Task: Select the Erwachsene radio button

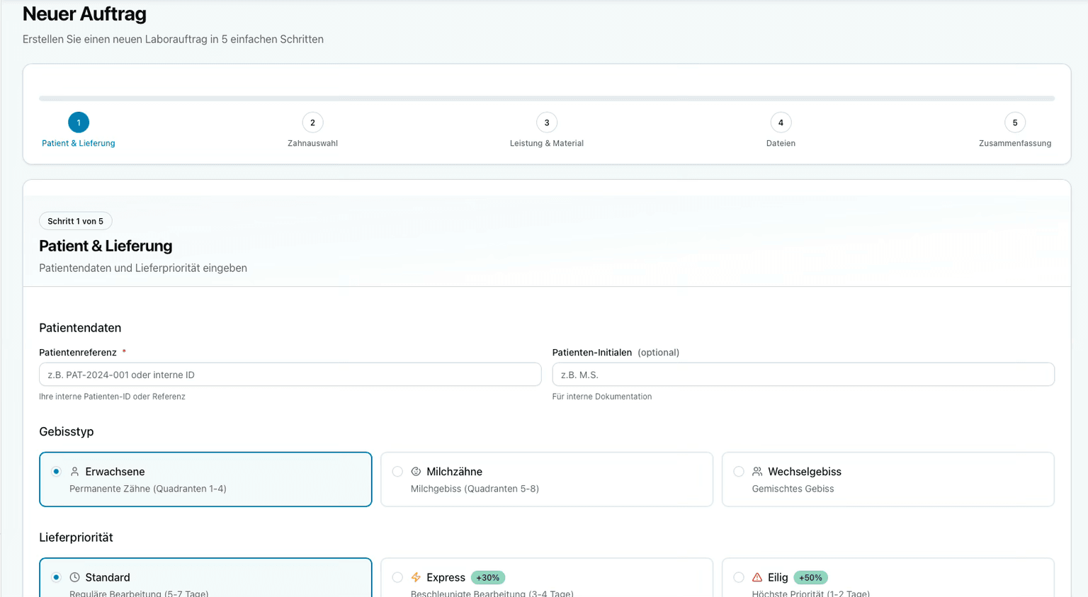Action: pos(56,472)
